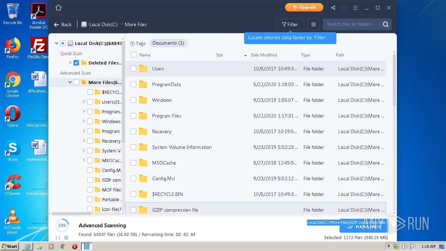The width and height of the screenshot is (446, 251).
Task: Check the System Volume Information checkbox
Action: (133, 147)
